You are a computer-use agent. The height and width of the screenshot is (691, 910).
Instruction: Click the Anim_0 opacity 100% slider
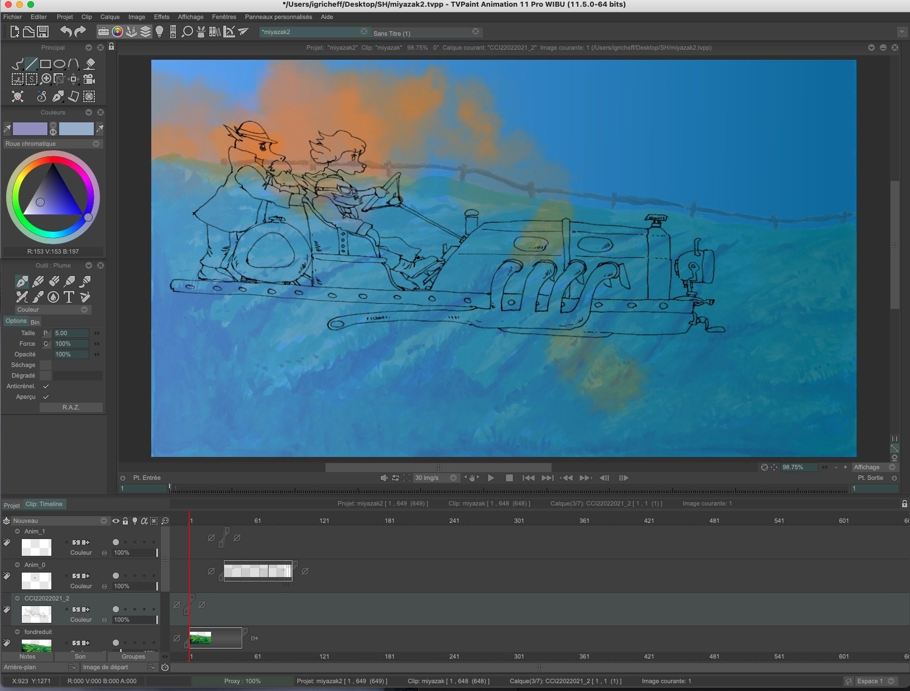(x=135, y=586)
